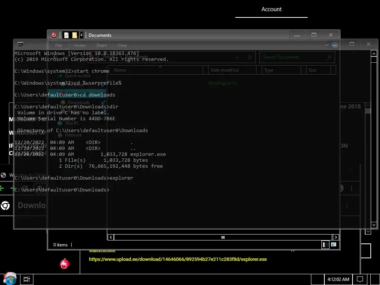Click the Command Prompt window icon
Image resolution: width=380 pixels, height=285 pixels.
click(20, 45)
